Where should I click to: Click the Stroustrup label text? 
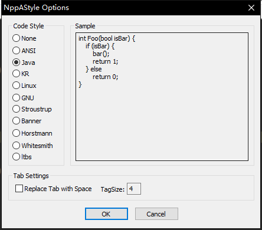click(x=37, y=109)
